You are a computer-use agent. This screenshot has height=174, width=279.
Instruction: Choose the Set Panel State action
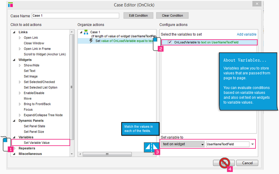[34, 126]
